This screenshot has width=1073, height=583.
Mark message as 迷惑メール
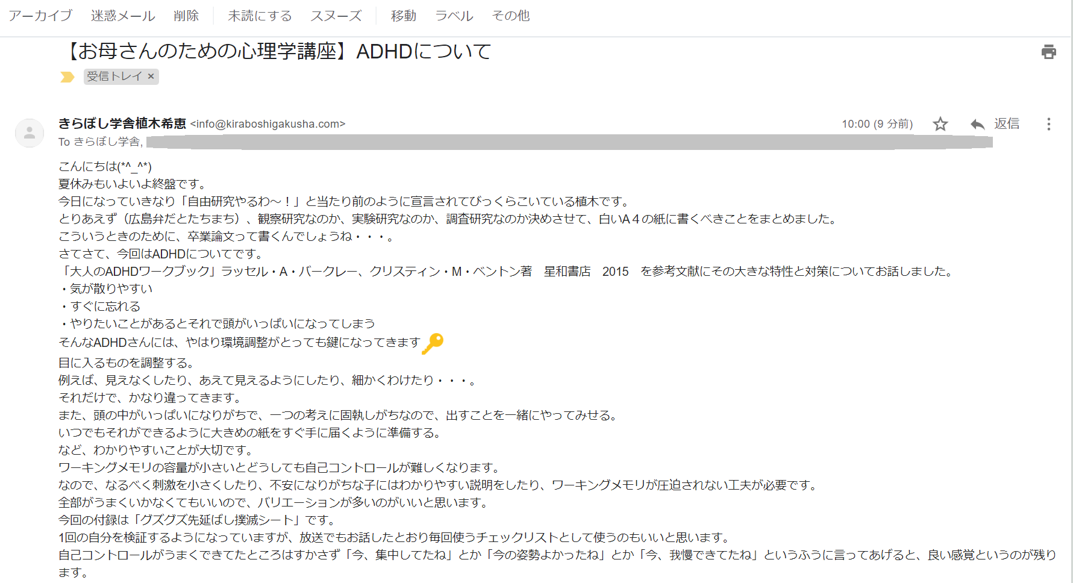(123, 16)
